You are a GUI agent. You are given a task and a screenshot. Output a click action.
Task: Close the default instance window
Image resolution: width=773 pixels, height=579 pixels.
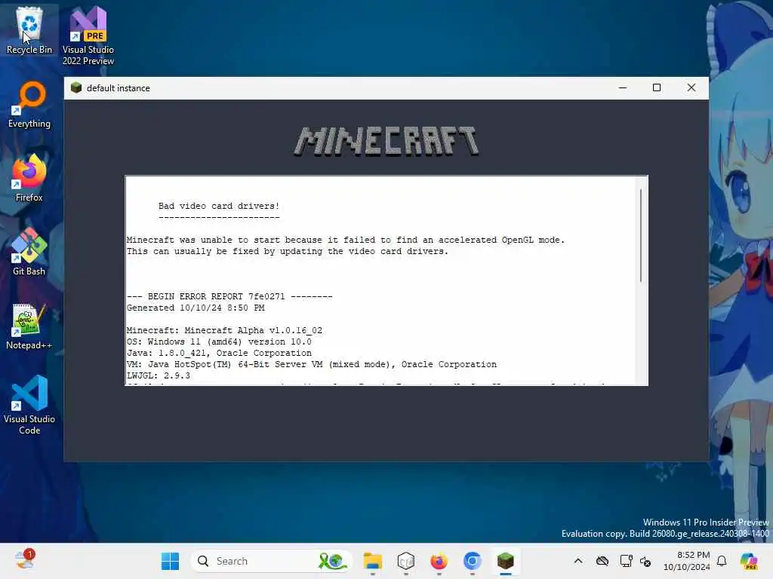click(691, 87)
